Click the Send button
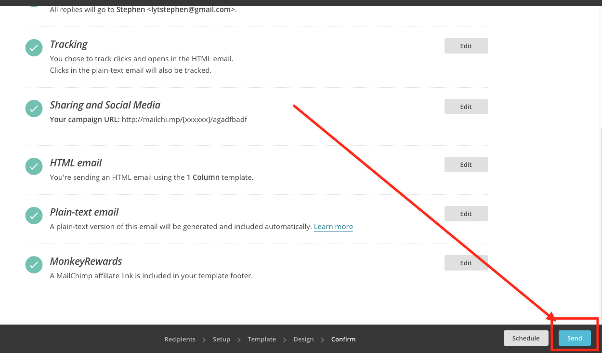This screenshot has height=353, width=602. pos(575,338)
